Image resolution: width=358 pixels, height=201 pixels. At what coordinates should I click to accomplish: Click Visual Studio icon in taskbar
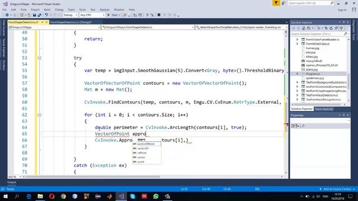pyautogui.click(x=121, y=196)
